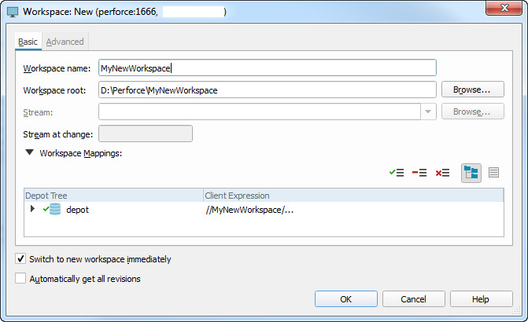528x322 pixels.
Task: Select the Basic tab
Action: (28, 41)
